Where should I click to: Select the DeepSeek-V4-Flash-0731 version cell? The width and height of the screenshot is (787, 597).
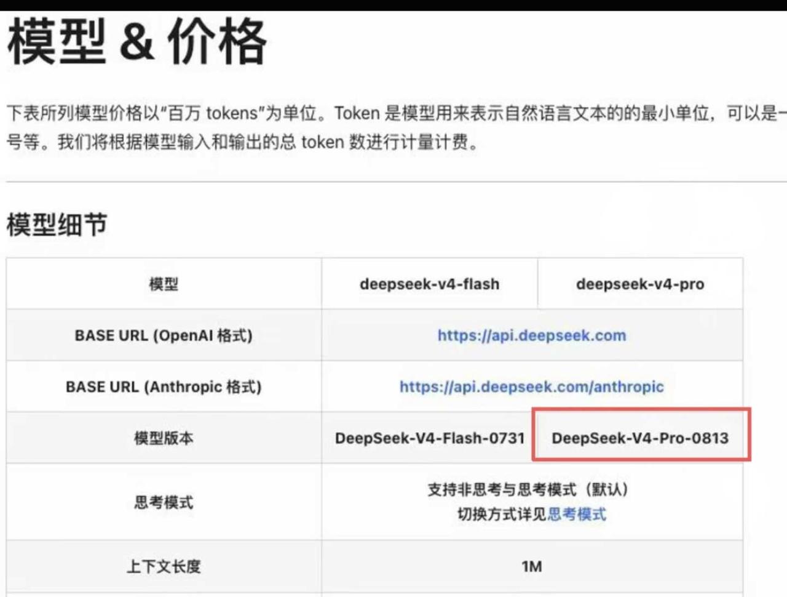430,438
